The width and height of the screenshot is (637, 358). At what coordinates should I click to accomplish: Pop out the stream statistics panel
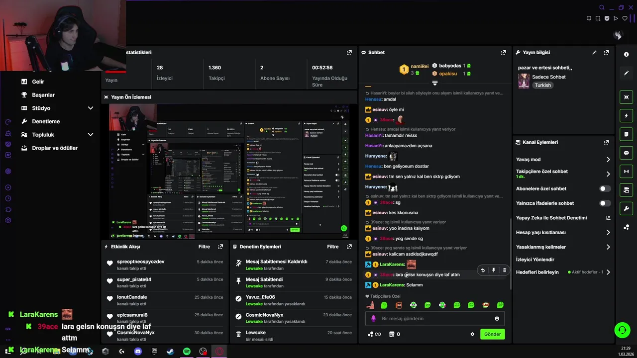point(349,52)
